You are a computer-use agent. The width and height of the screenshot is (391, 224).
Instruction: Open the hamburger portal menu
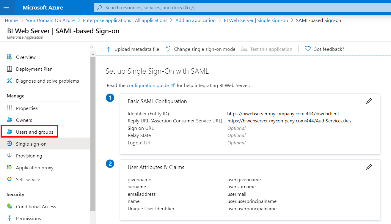[6, 7]
